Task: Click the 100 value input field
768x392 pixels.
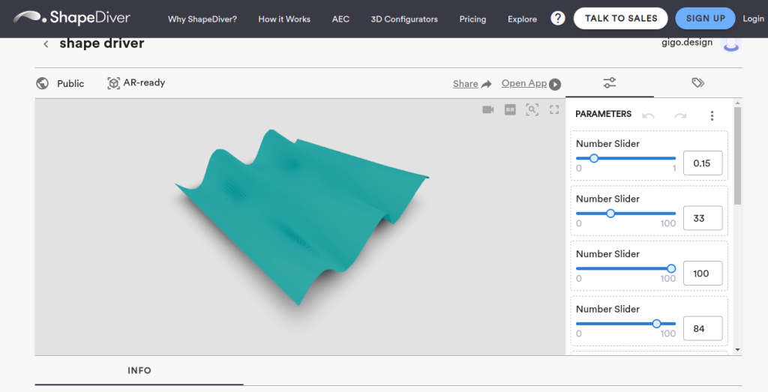Action: coord(703,273)
